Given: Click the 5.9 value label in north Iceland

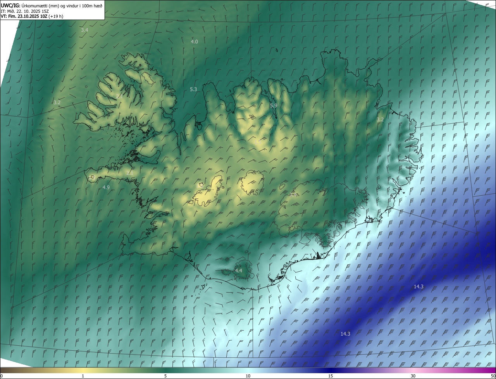Looking at the screenshot, I should click(274, 105).
